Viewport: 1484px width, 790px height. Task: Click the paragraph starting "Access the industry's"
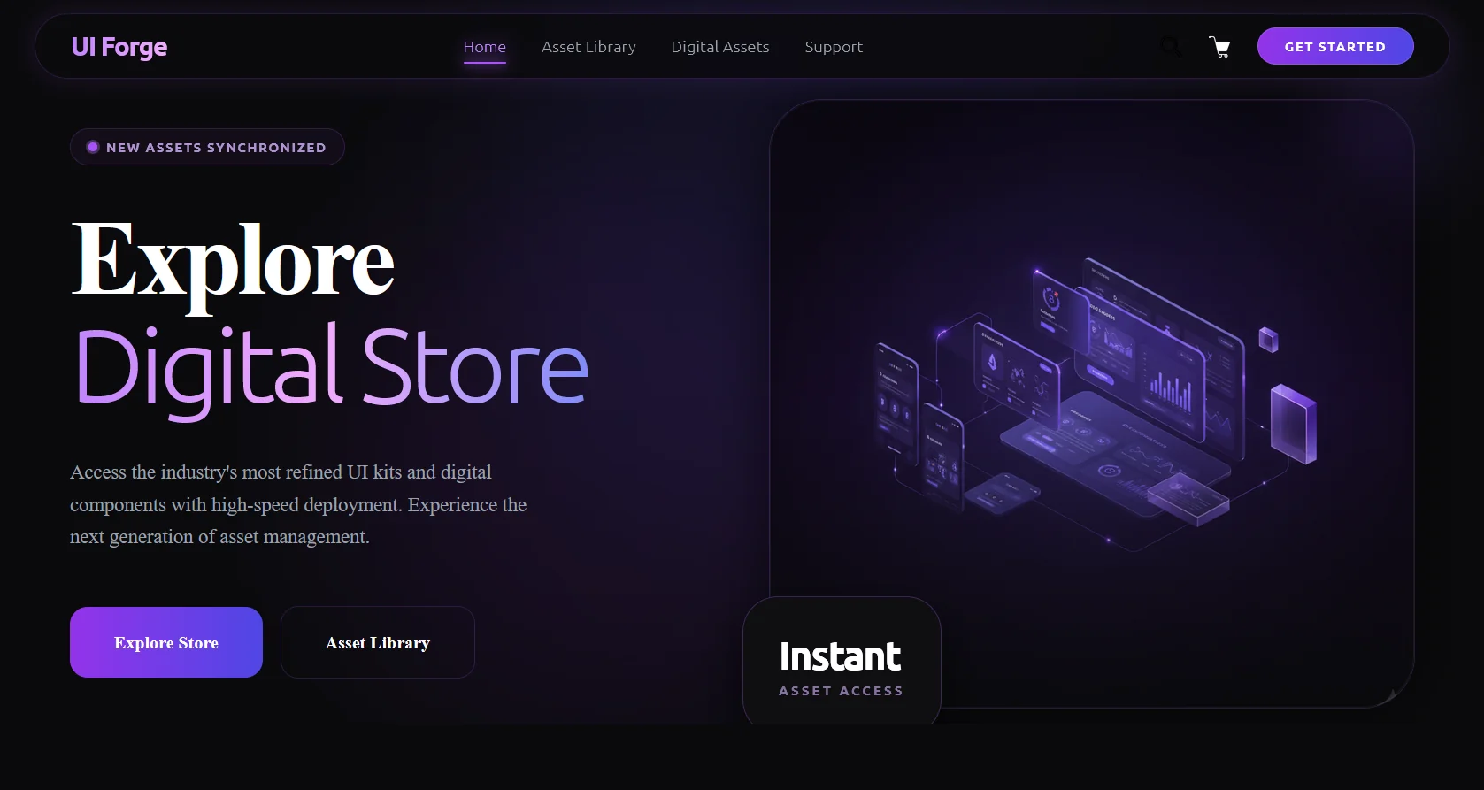[x=298, y=504]
